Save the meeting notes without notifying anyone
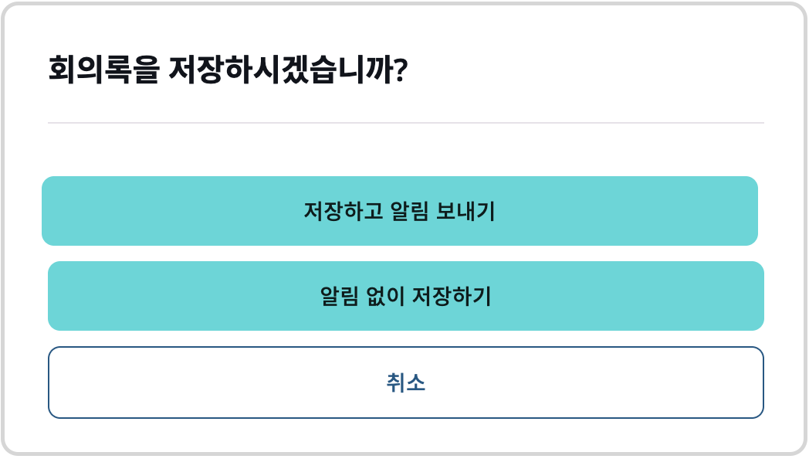This screenshot has height=459, width=809. pyautogui.click(x=404, y=295)
